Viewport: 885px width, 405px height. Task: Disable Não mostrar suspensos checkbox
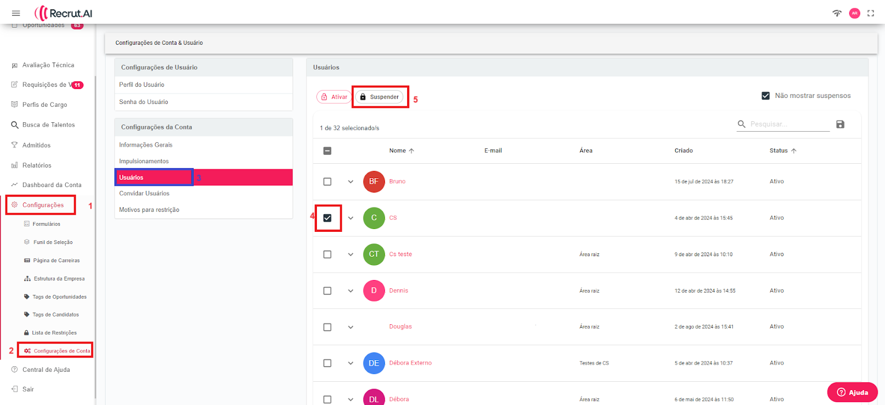766,96
